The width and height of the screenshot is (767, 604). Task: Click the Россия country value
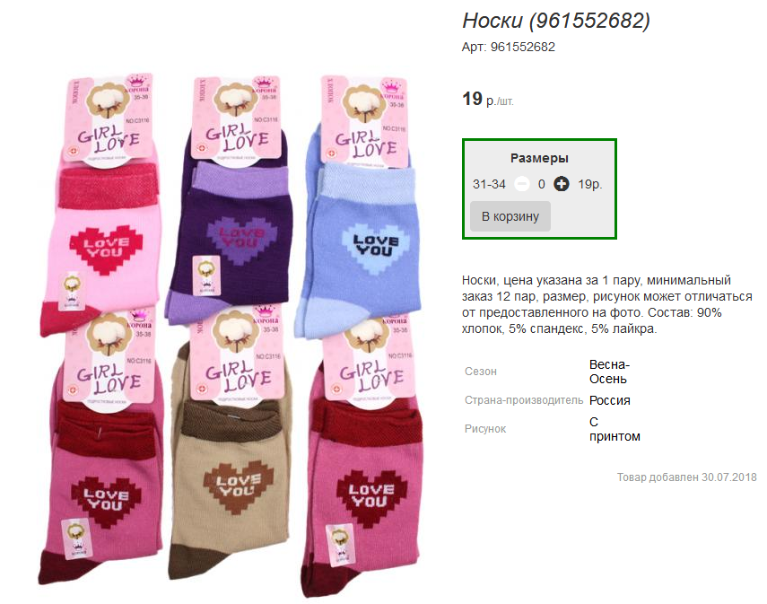click(609, 400)
